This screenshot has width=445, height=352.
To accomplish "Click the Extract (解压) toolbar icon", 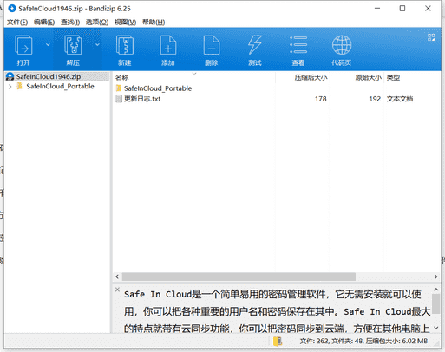I will click(x=73, y=45).
